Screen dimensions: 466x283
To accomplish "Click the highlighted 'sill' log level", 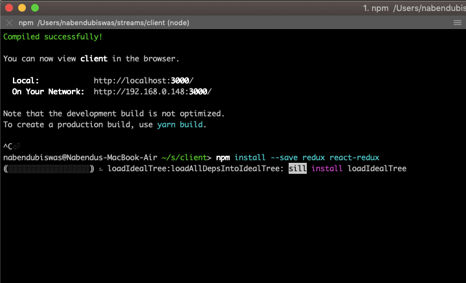I will coord(298,169).
